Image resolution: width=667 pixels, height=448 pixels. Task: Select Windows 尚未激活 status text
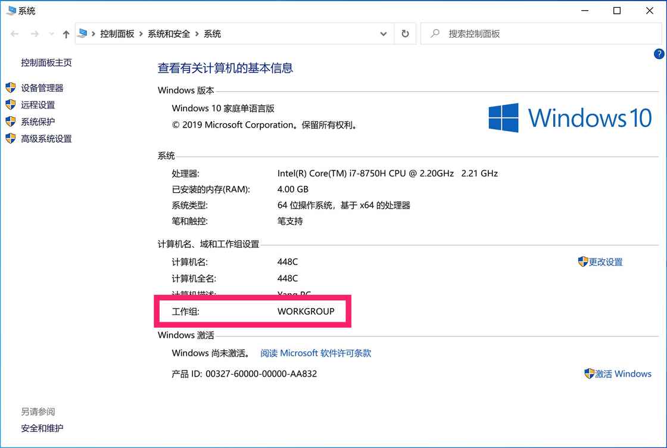211,353
